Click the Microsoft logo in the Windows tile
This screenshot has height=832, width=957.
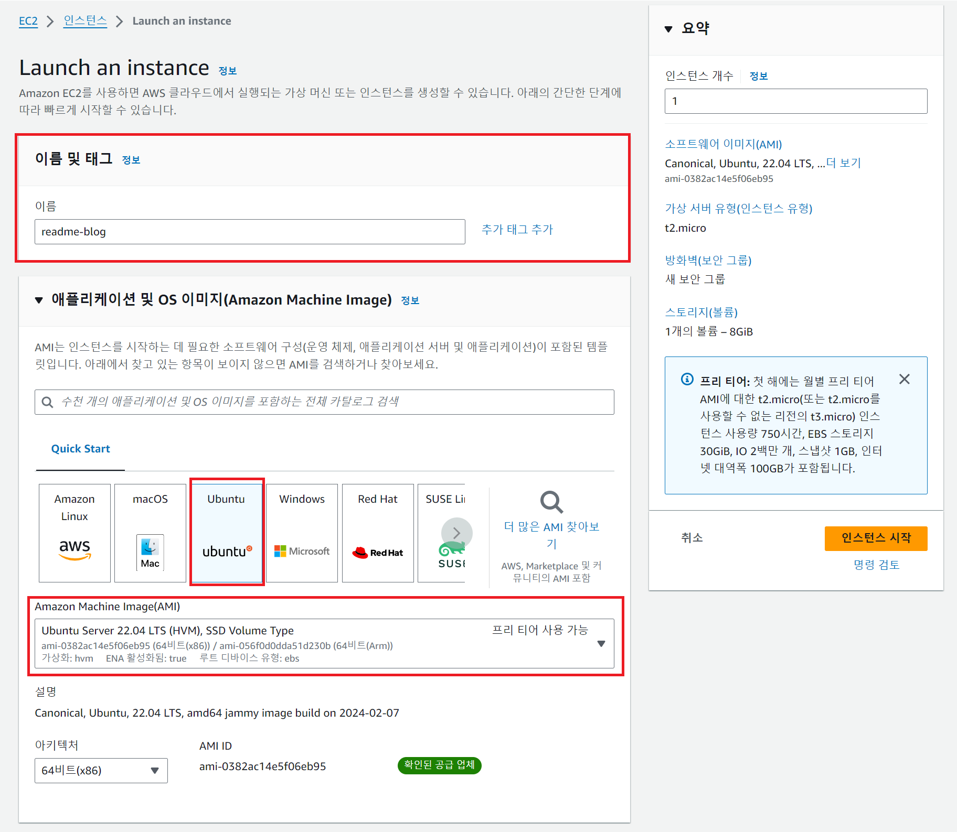click(302, 552)
